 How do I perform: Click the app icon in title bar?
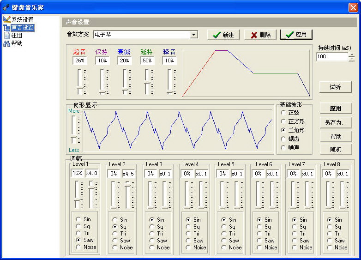(x=6, y=7)
